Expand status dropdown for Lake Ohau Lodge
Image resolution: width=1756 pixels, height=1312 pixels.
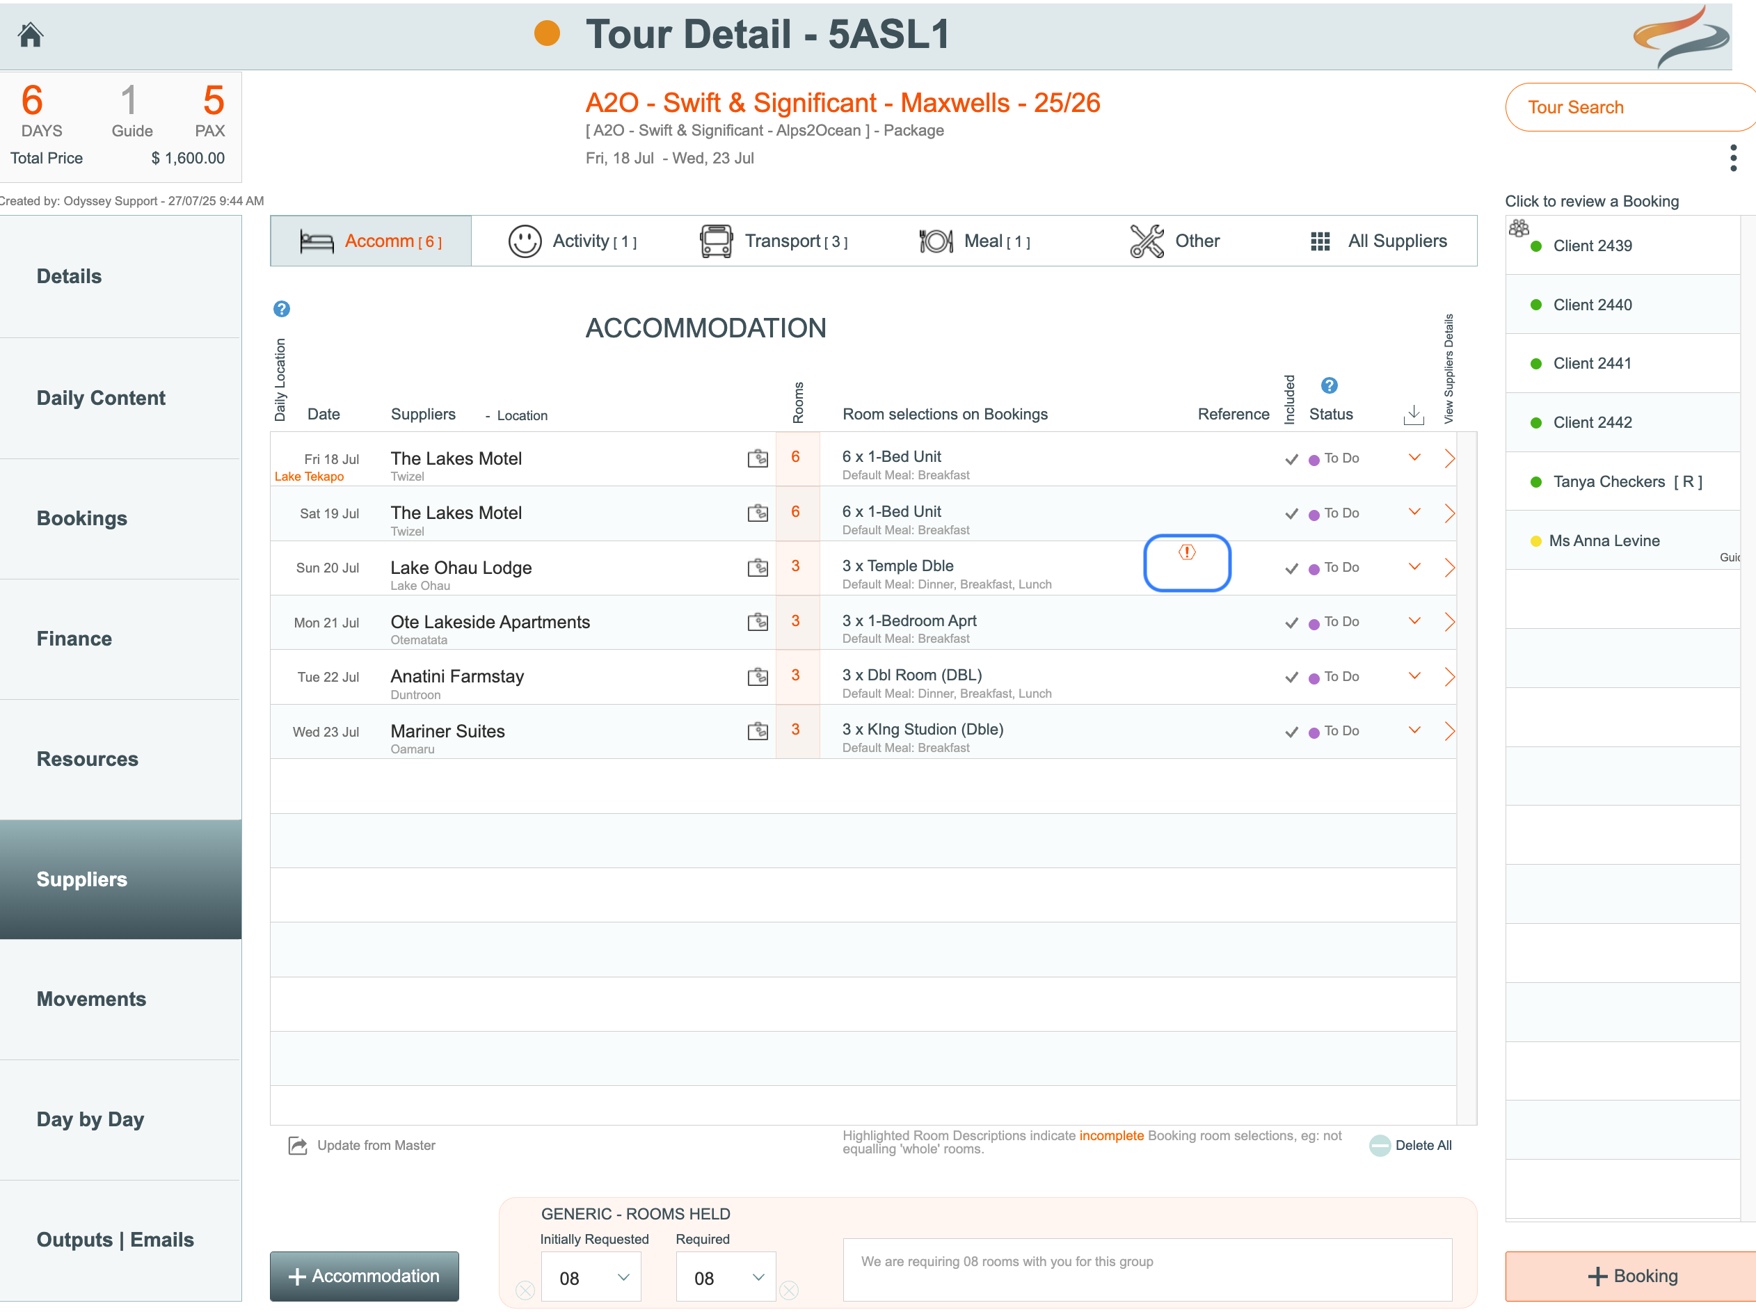(x=1414, y=567)
